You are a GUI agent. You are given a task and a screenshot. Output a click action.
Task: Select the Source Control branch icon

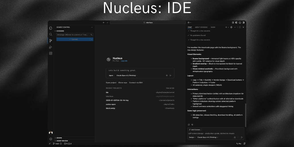pos(51,41)
